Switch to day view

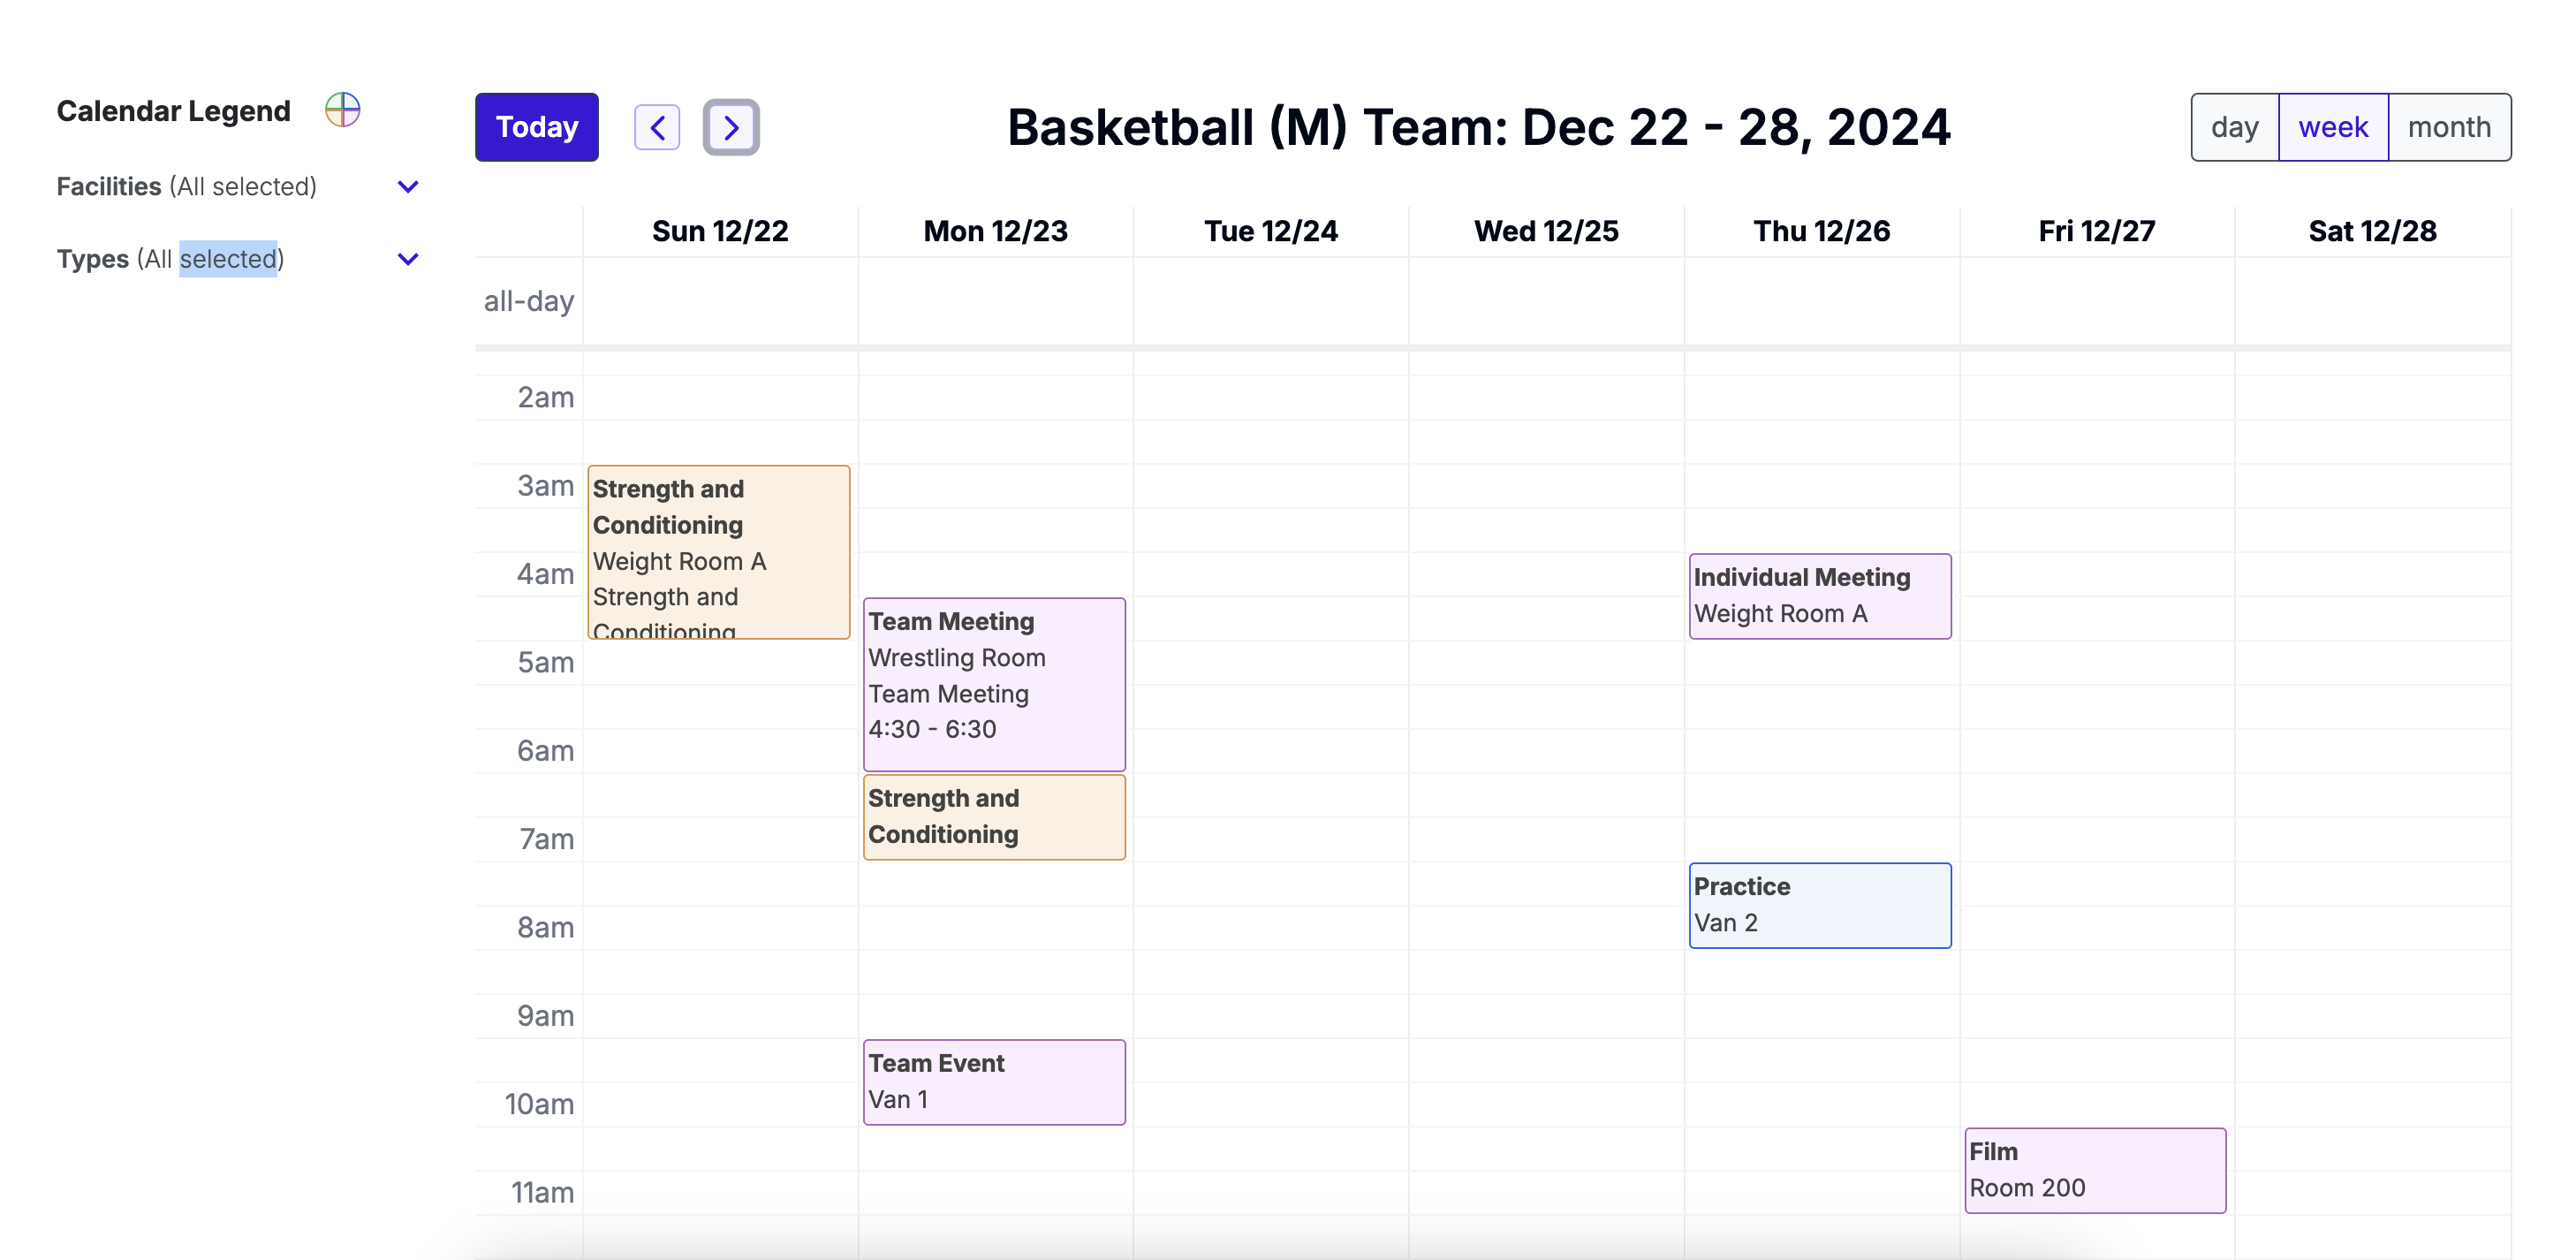coord(2234,127)
